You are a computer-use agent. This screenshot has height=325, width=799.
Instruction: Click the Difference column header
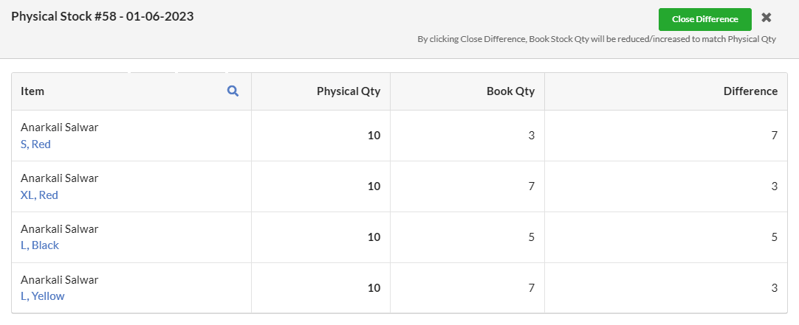click(x=750, y=91)
